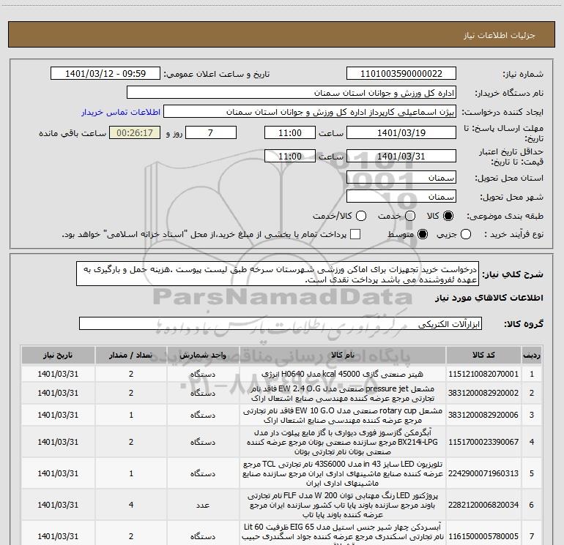Select product code 3831200082920006
564x545 pixels.
coord(483,415)
